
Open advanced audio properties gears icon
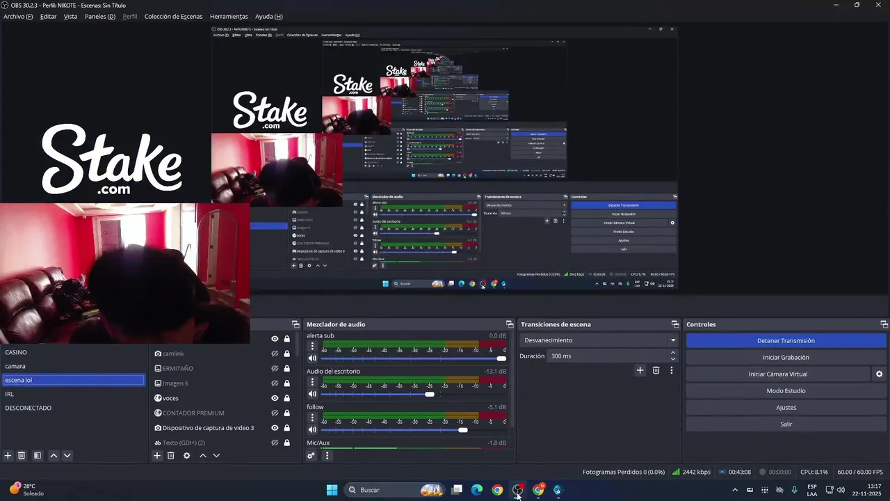[x=311, y=456]
